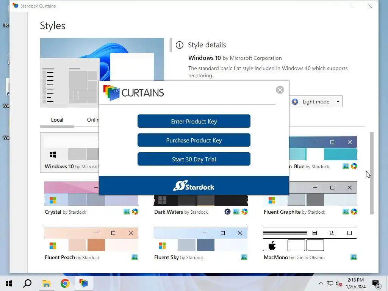The image size is (388, 291).
Task: Click Fluent Sky wallpaper icon
Action: point(244,257)
